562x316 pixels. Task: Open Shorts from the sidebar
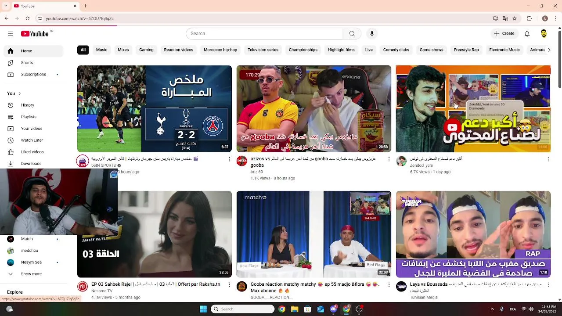(x=33, y=63)
